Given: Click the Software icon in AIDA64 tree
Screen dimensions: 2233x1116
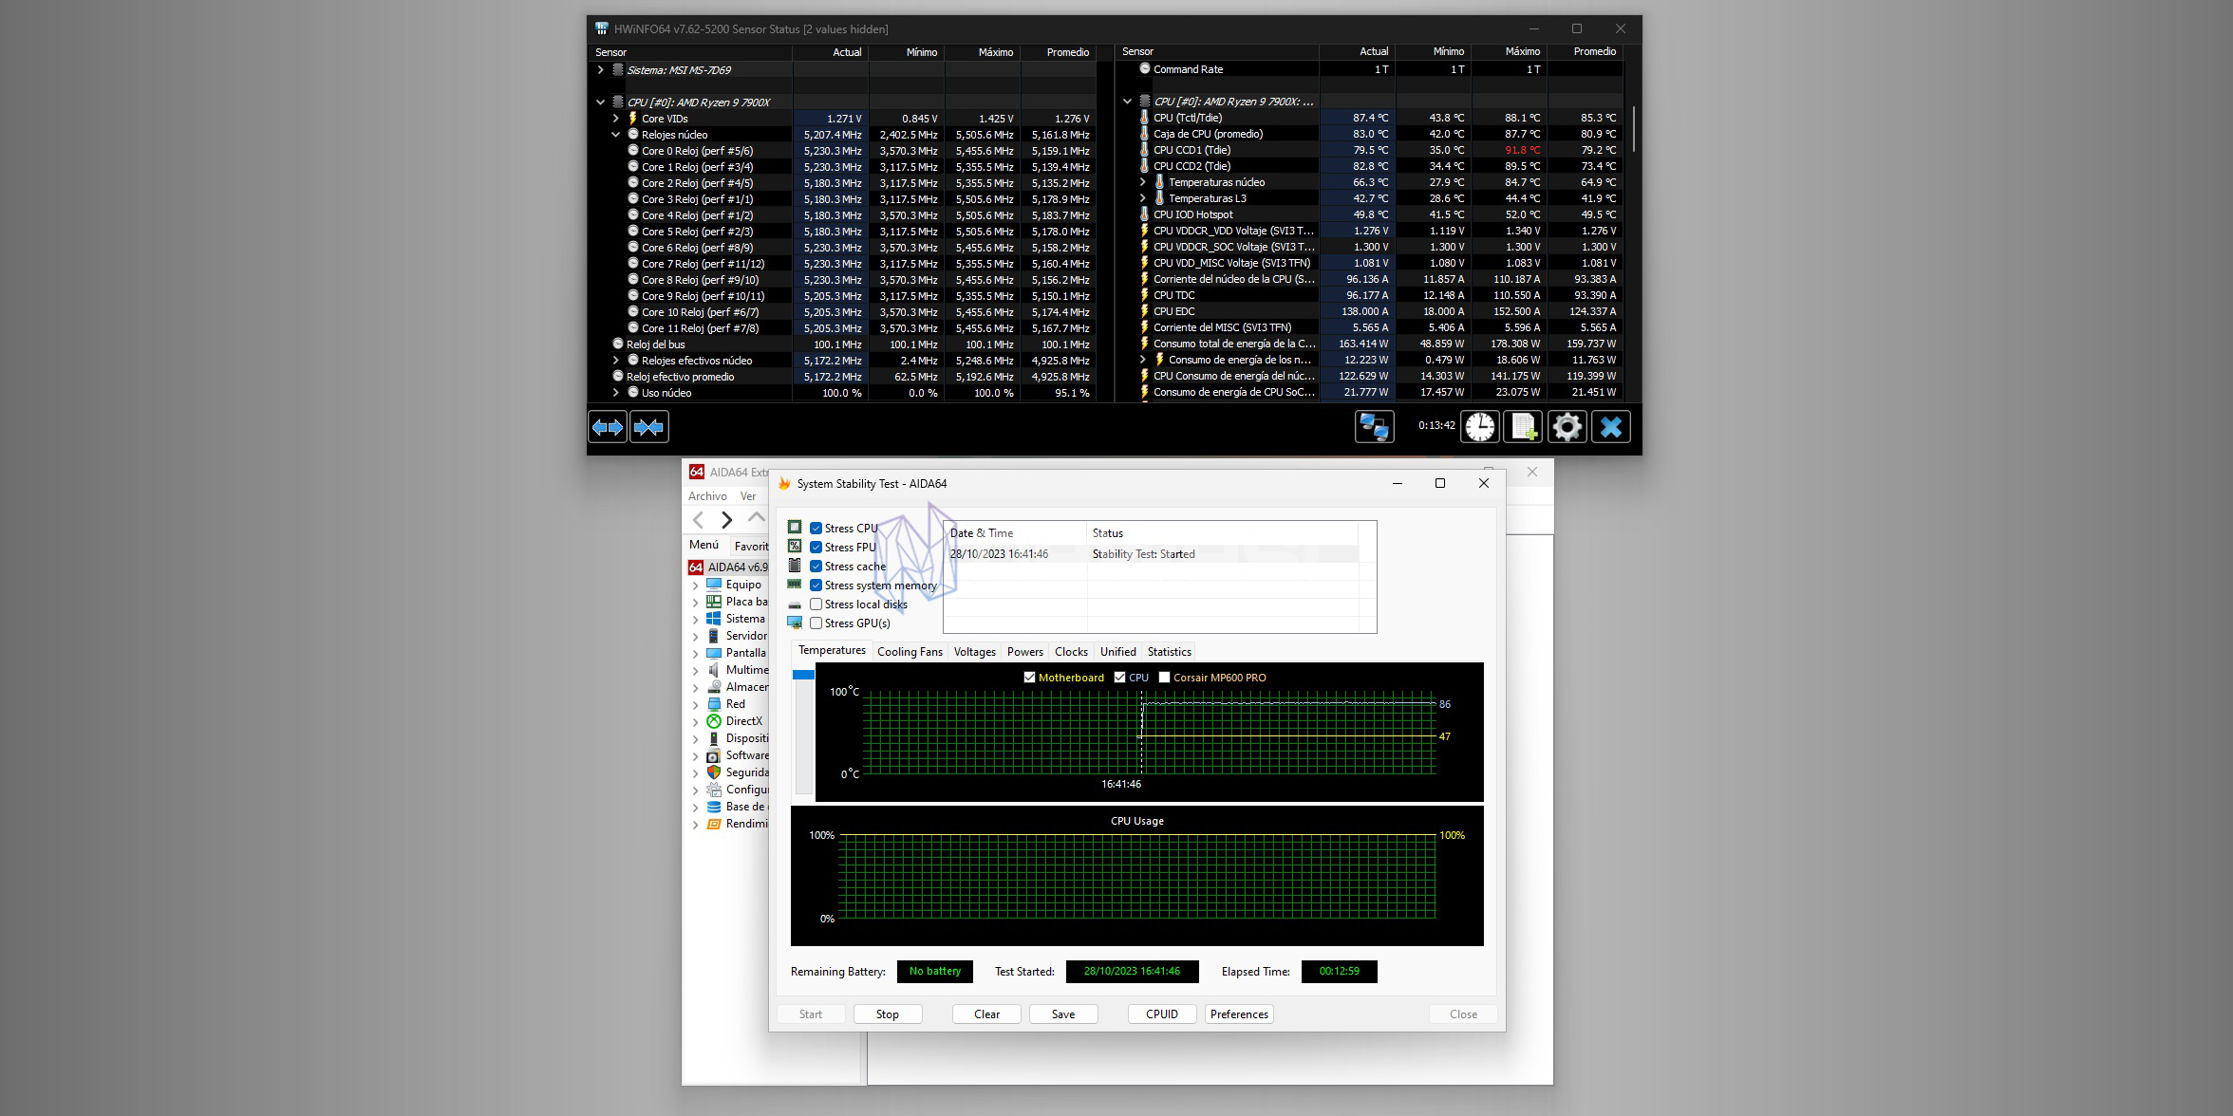Looking at the screenshot, I should (x=714, y=755).
